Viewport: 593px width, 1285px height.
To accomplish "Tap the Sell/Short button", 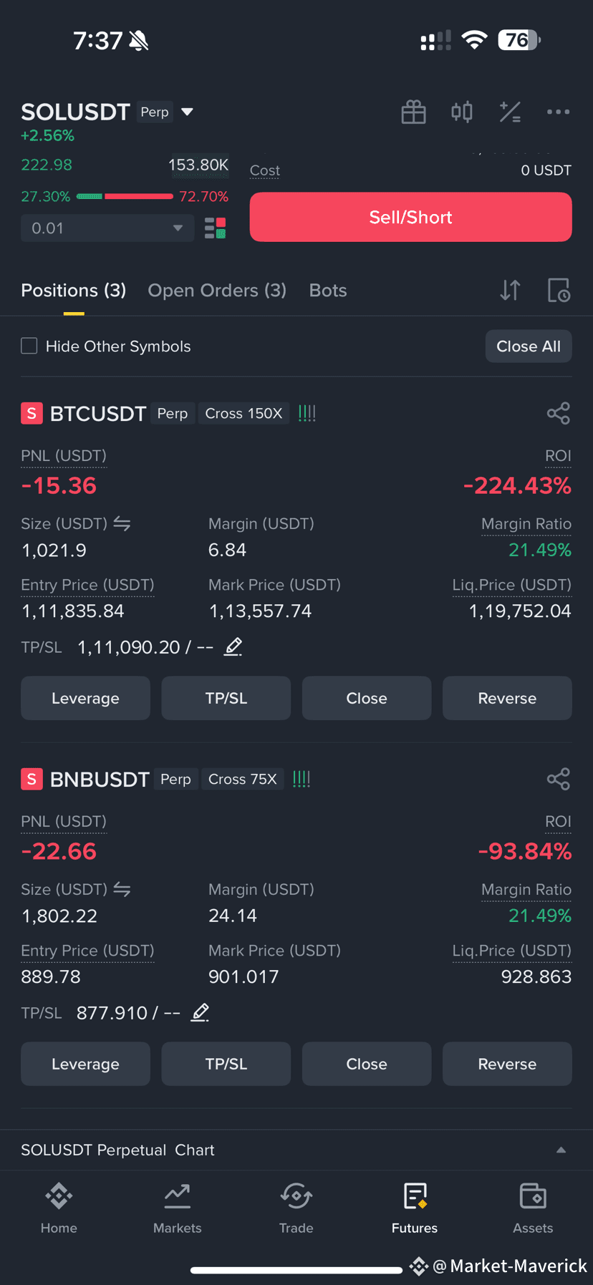I will point(410,217).
